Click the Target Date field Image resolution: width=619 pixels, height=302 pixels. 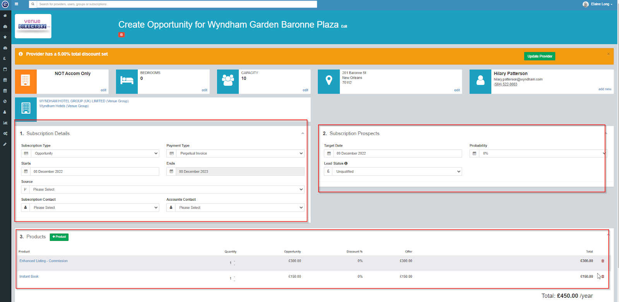pos(397,154)
